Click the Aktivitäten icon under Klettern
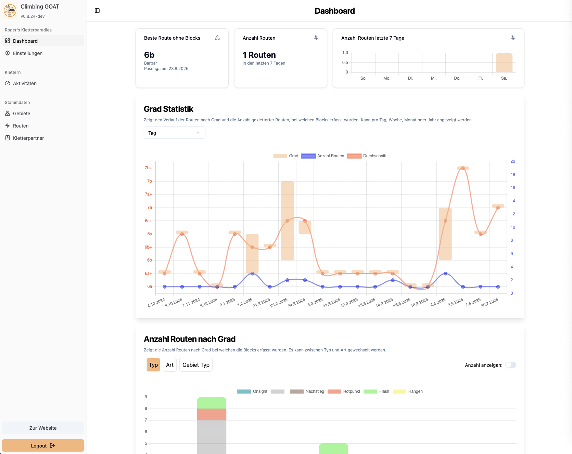Image resolution: width=572 pixels, height=454 pixels. pos(8,83)
